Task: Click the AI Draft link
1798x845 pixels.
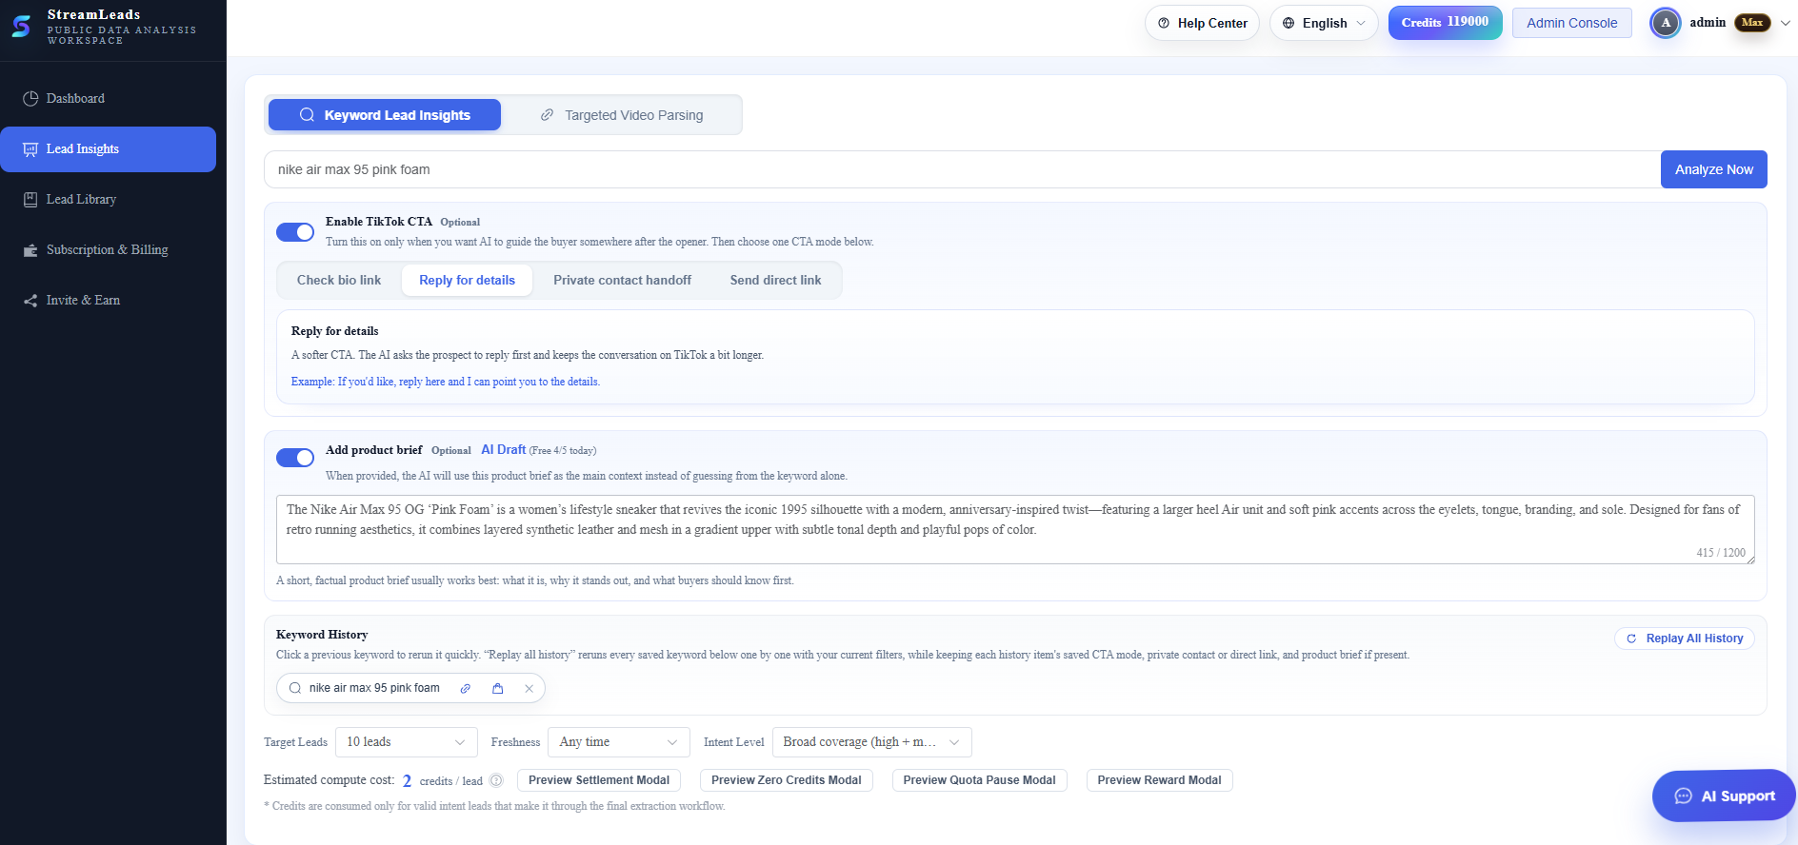Action: 503,449
